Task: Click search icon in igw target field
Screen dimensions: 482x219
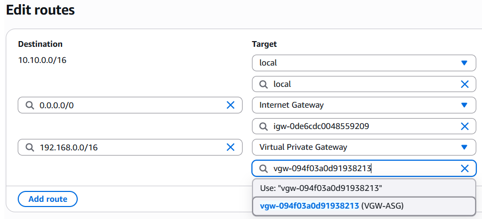Action: click(263, 126)
